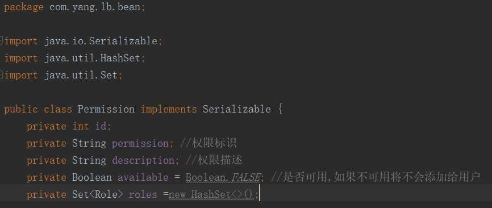This screenshot has height=208, width=492.
Task: Click the id field name
Action: coord(101,126)
